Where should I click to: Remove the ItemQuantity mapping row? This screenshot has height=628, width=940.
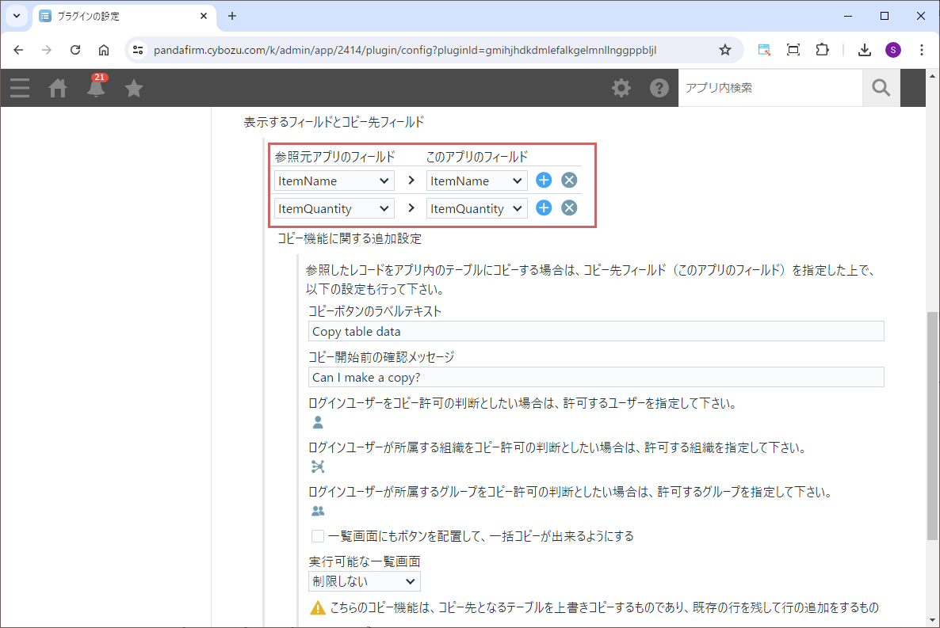pos(569,208)
